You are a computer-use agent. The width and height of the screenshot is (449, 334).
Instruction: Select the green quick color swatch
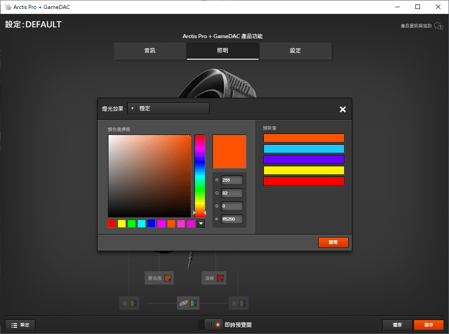[132, 223]
